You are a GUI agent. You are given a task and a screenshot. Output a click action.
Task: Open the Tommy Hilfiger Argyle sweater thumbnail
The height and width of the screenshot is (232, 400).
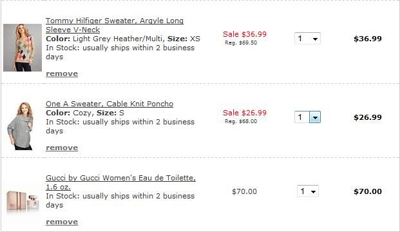[x=23, y=48]
